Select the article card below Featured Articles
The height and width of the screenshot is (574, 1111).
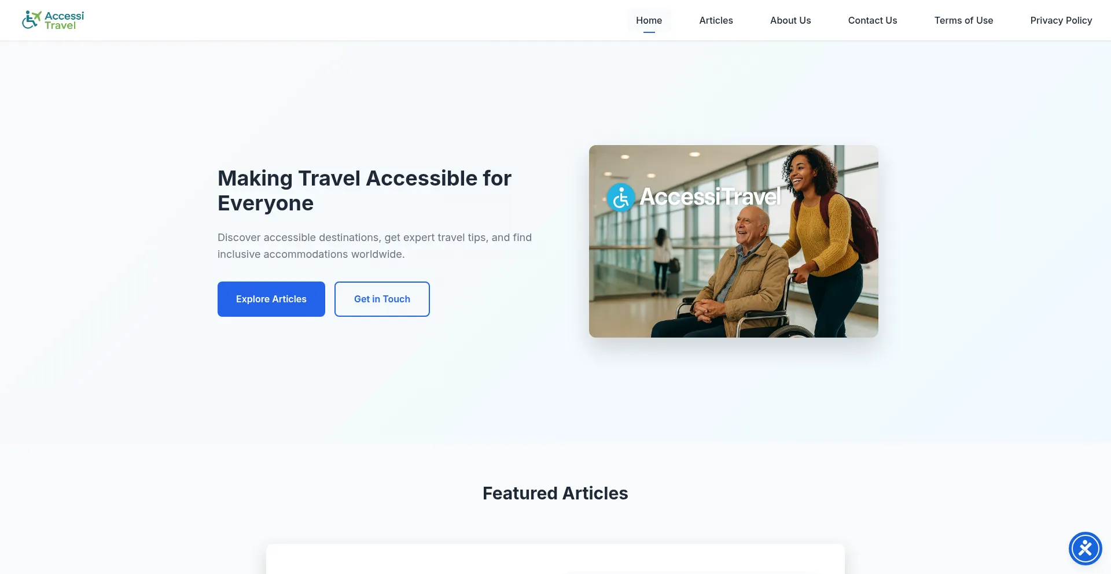point(555,559)
